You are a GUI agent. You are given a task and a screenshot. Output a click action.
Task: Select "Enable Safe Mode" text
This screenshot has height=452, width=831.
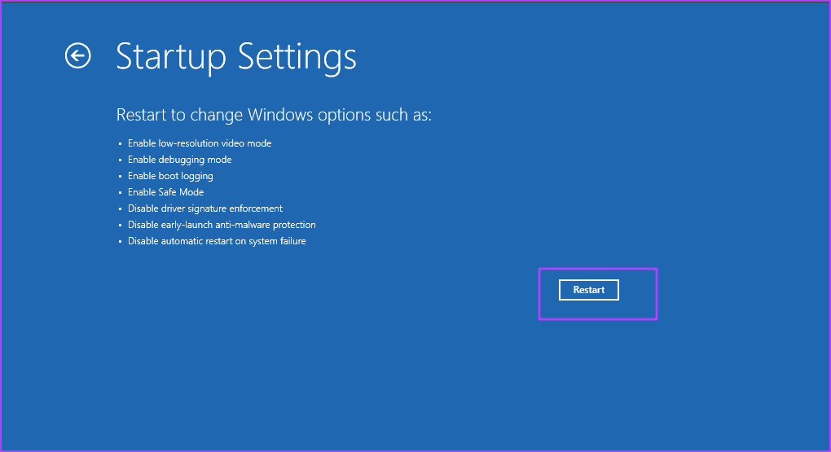165,192
